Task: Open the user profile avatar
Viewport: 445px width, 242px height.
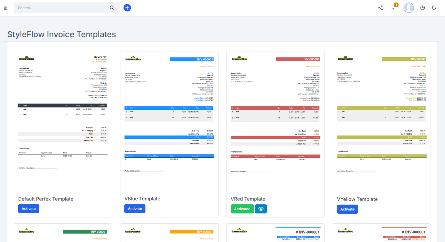Action: pyautogui.click(x=409, y=8)
